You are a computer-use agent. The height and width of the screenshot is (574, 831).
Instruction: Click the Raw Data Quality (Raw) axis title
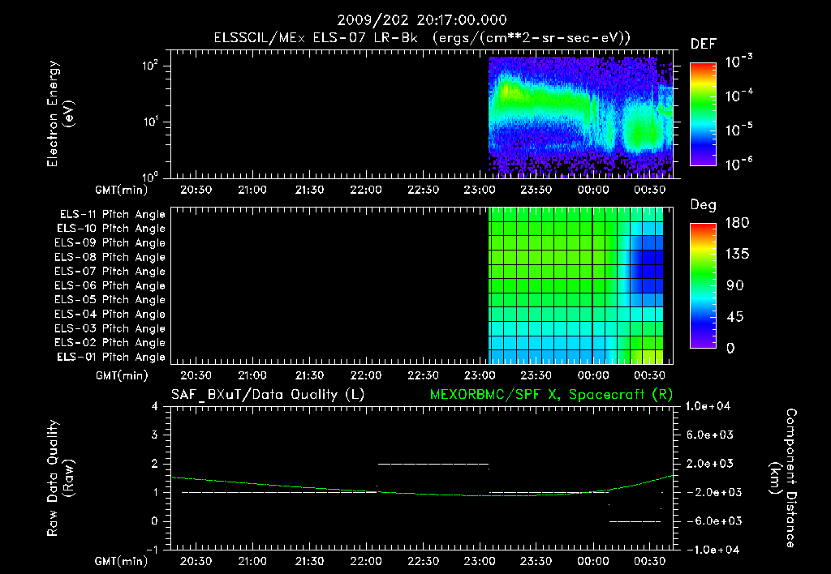[x=60, y=478]
